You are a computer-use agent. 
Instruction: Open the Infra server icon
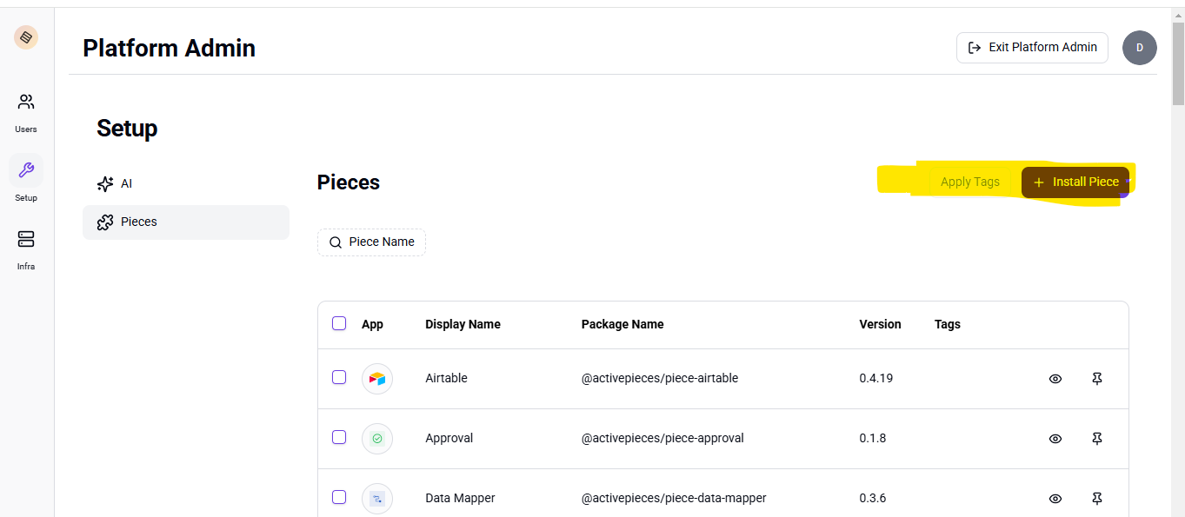point(26,239)
